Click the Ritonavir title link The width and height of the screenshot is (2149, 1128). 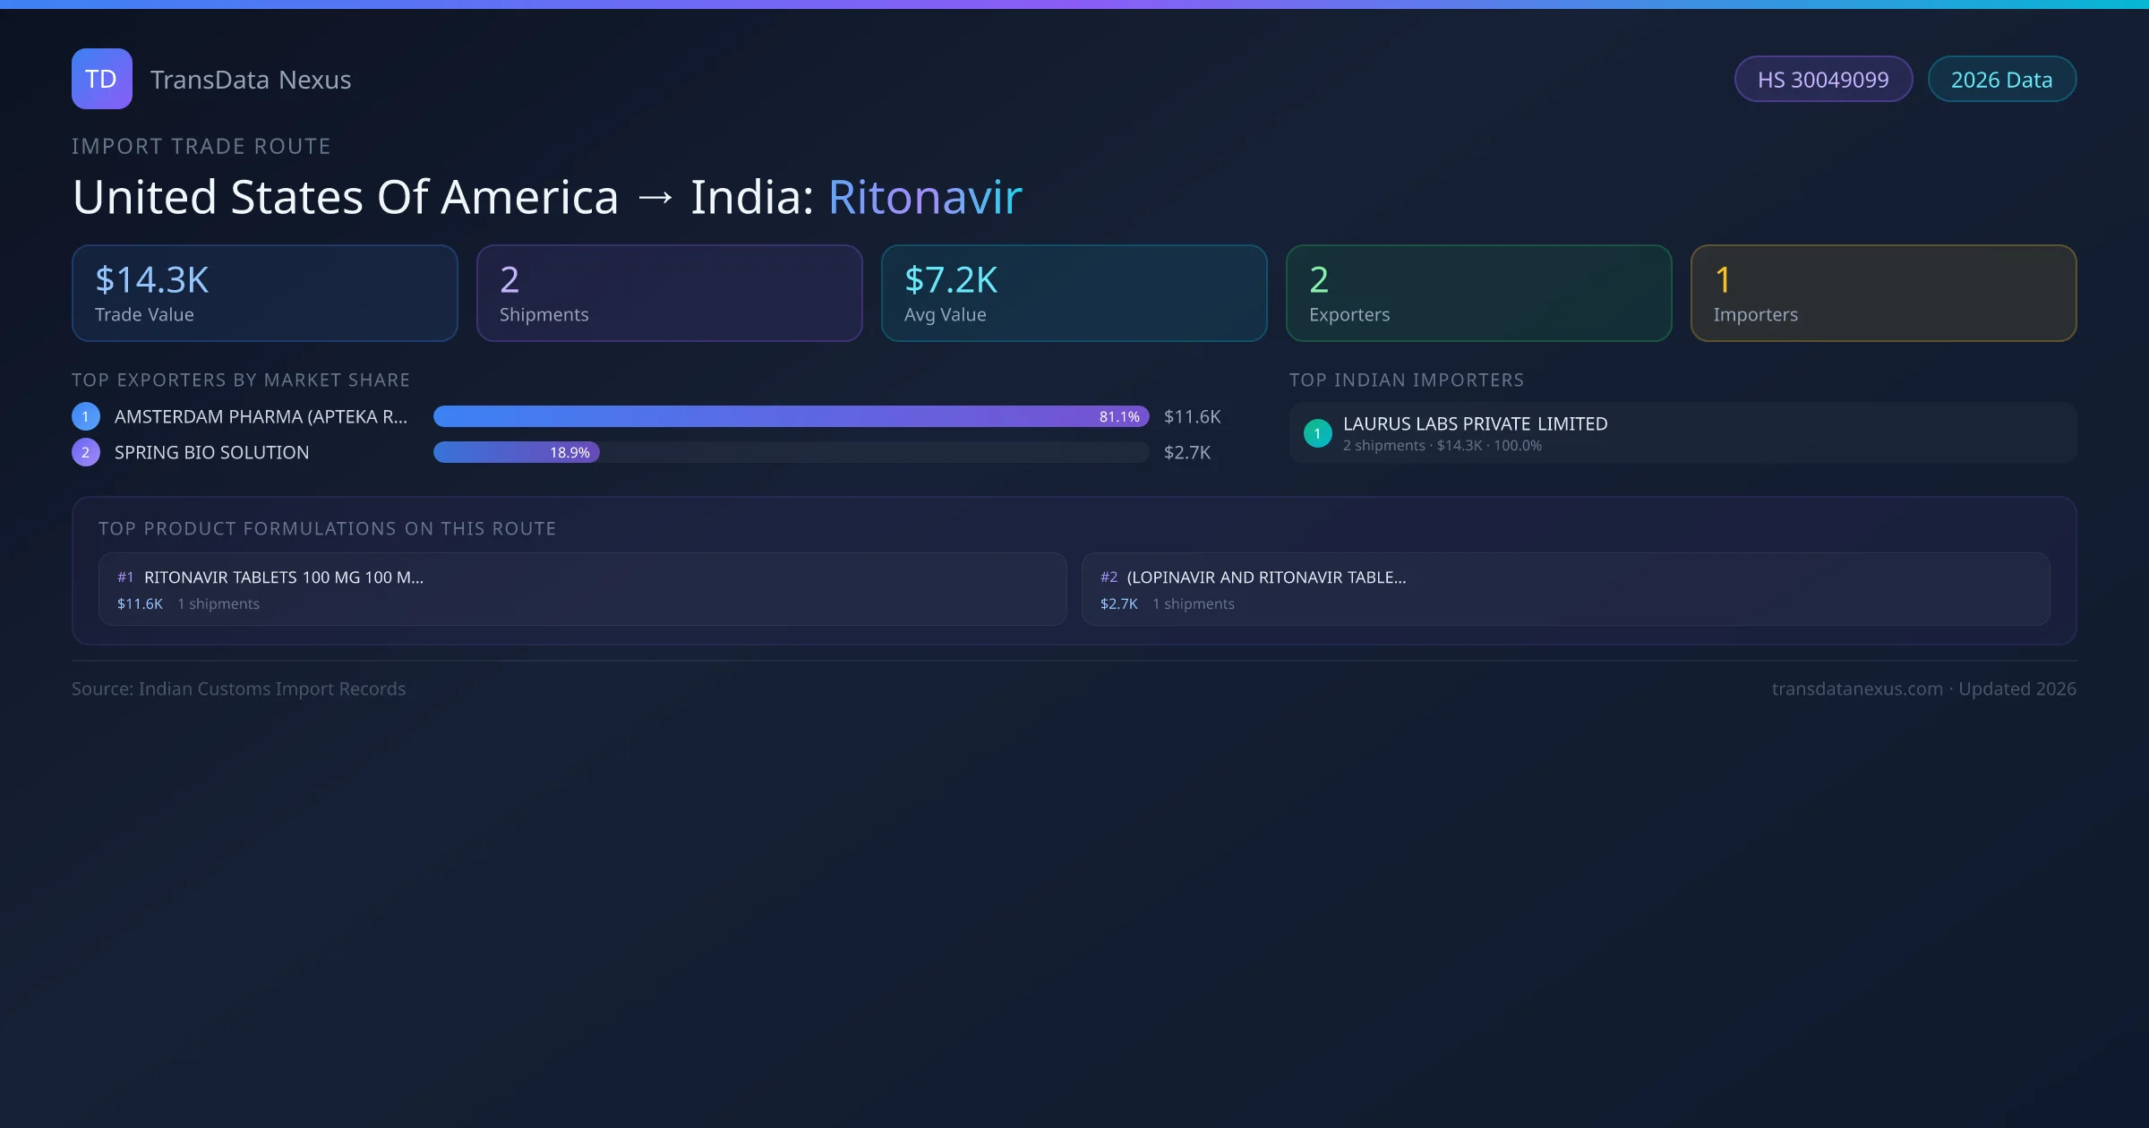[x=925, y=196]
